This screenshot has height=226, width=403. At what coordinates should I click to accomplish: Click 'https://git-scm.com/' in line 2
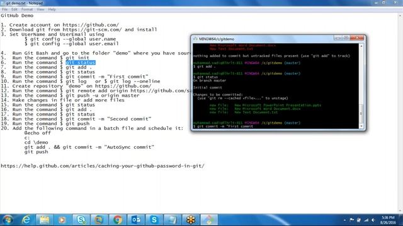(x=92, y=30)
